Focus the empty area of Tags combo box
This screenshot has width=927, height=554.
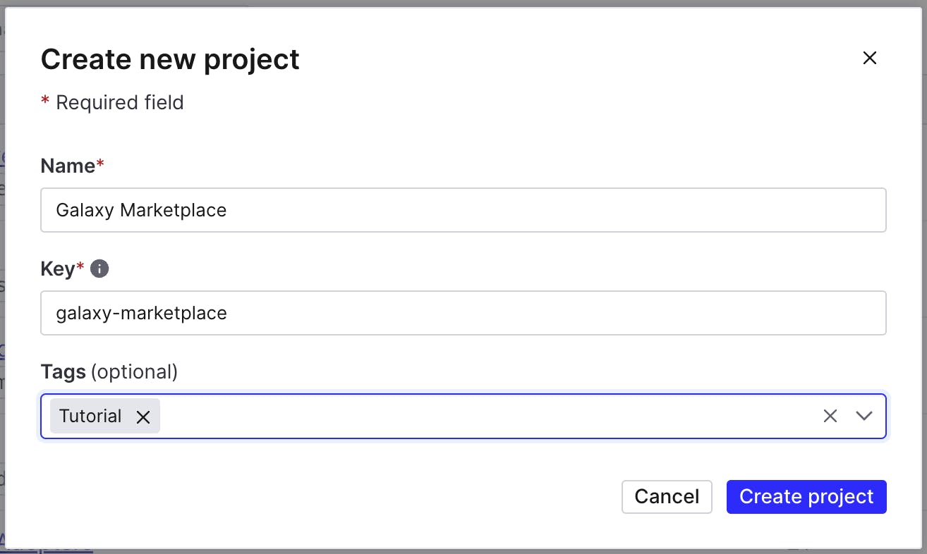point(487,417)
